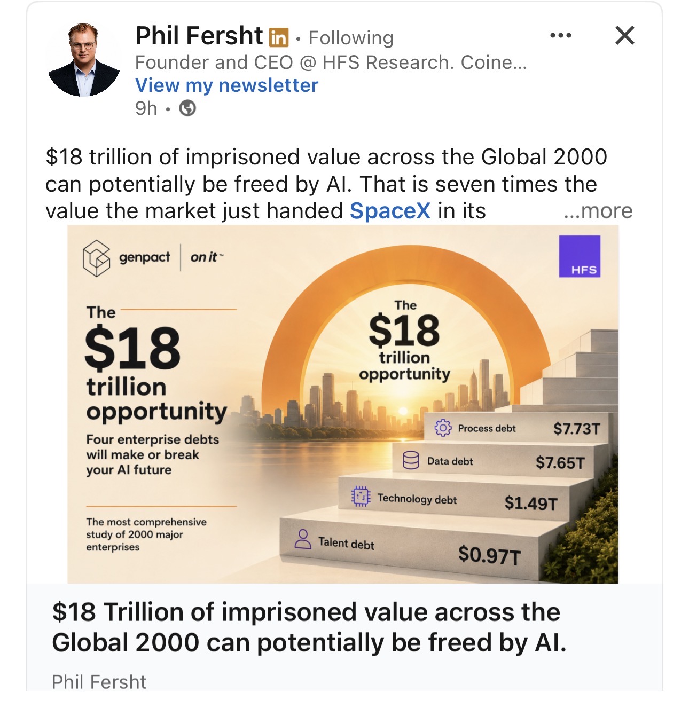Click the purple HFS logo square
This screenshot has height=708, width=689.
tap(580, 256)
